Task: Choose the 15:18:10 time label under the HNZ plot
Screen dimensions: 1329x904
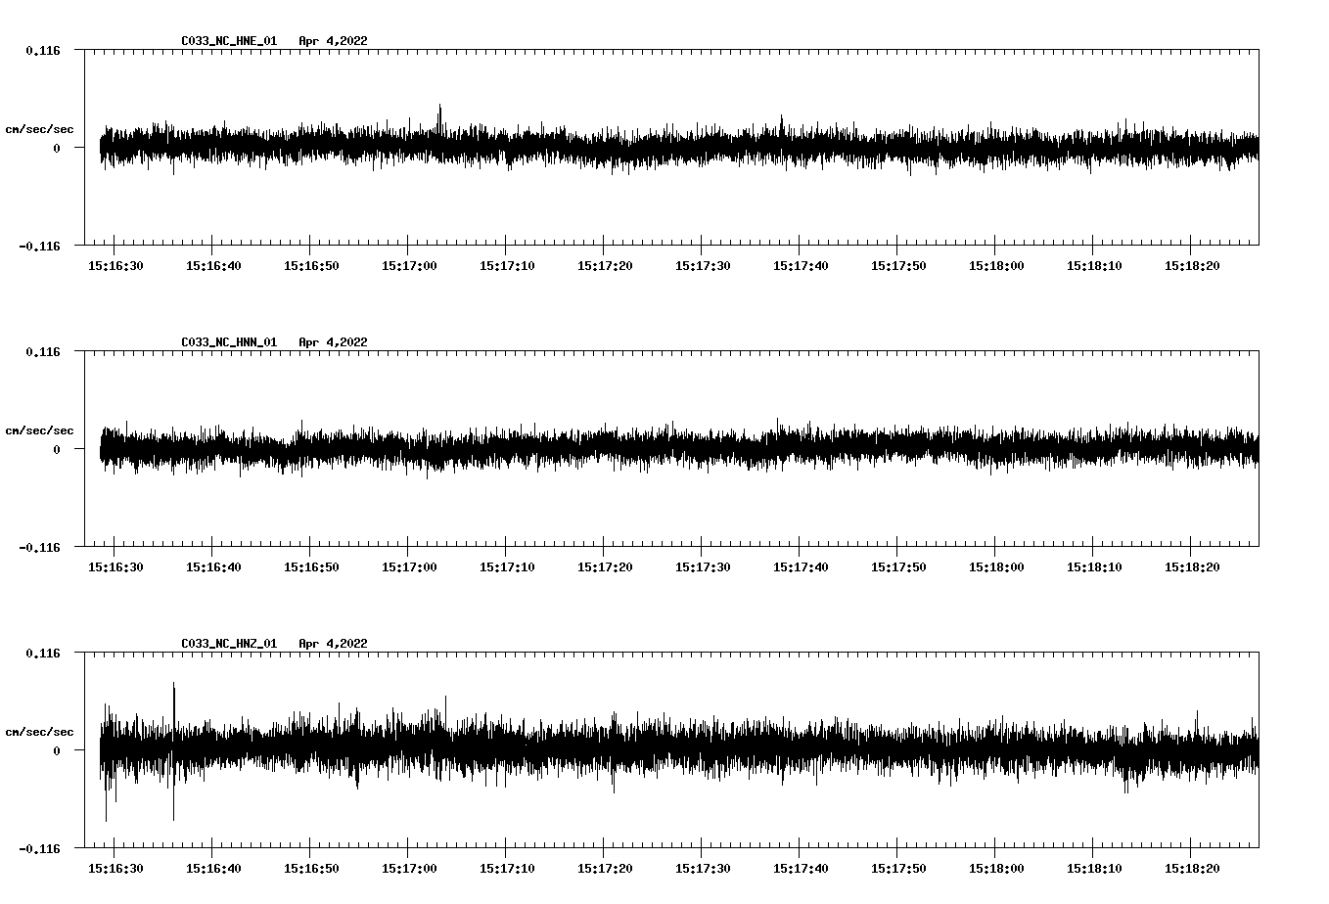Action: 1094,868
